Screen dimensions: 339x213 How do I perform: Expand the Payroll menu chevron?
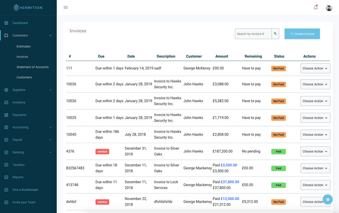(50, 140)
